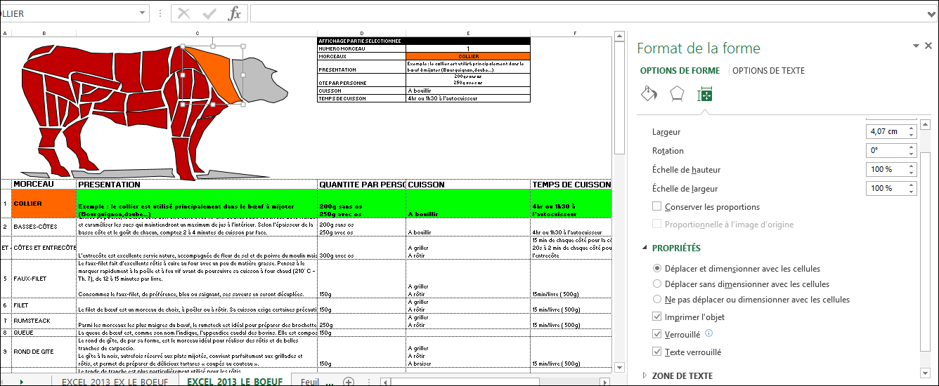Open the Effects pentagon icon
This screenshot has height=386, width=939.
click(x=676, y=94)
